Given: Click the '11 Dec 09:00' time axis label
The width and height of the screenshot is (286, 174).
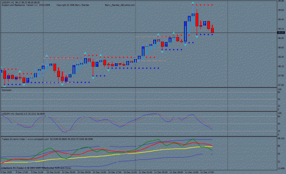Looking at the screenshot, I should tap(176, 172).
